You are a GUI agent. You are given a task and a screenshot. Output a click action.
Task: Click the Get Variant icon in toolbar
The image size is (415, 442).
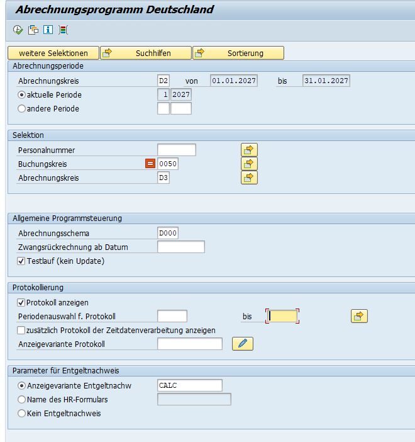pos(33,30)
